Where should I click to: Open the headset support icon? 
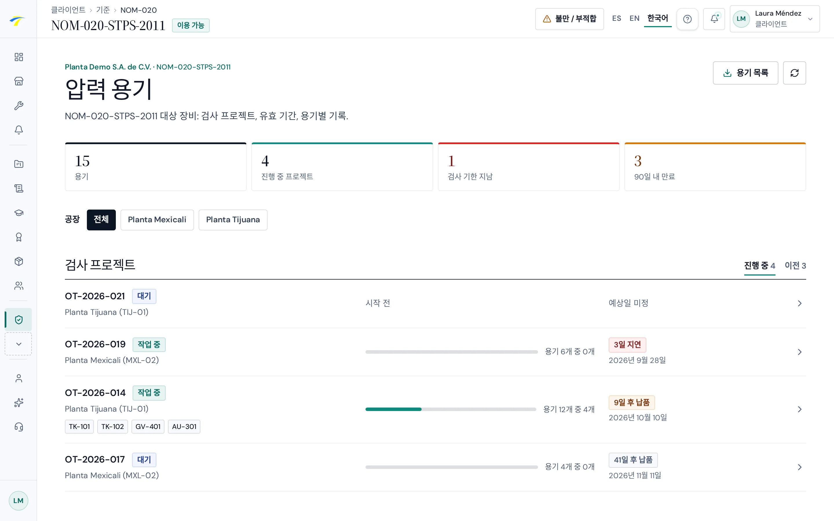pos(19,427)
